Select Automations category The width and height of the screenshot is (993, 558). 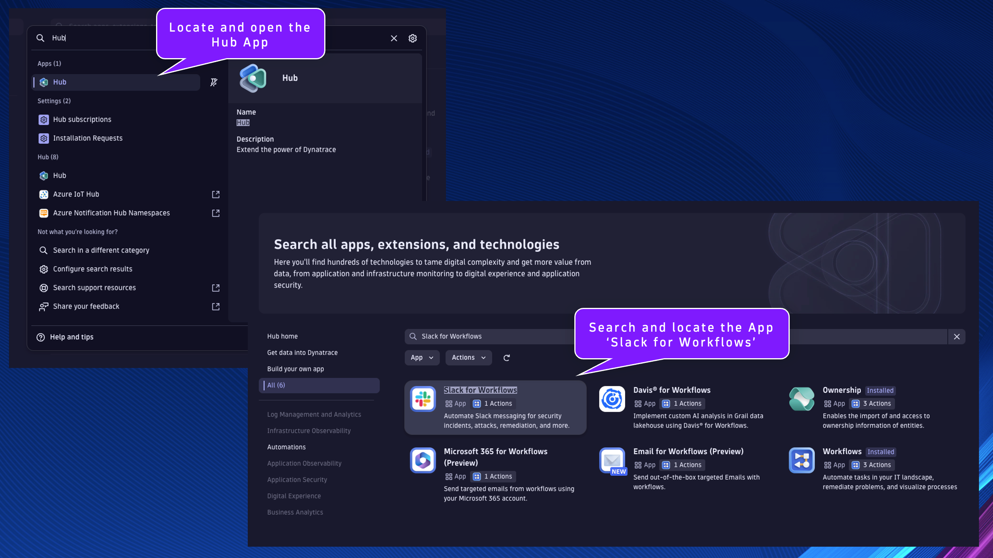click(286, 447)
